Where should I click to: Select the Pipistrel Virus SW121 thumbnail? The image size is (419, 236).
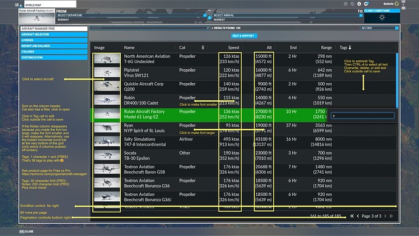[107, 72]
